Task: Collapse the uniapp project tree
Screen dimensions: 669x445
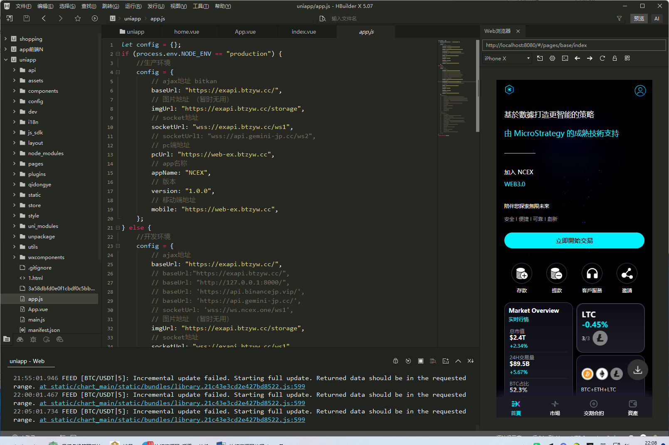Action: coord(5,59)
